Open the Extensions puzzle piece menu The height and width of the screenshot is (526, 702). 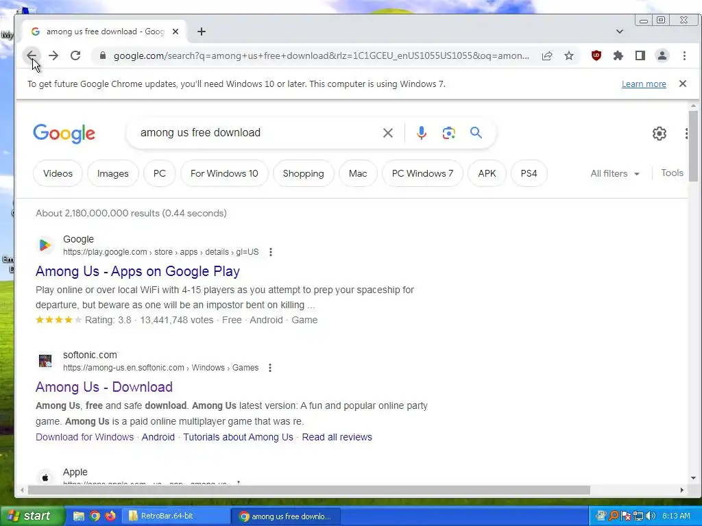[x=618, y=55]
